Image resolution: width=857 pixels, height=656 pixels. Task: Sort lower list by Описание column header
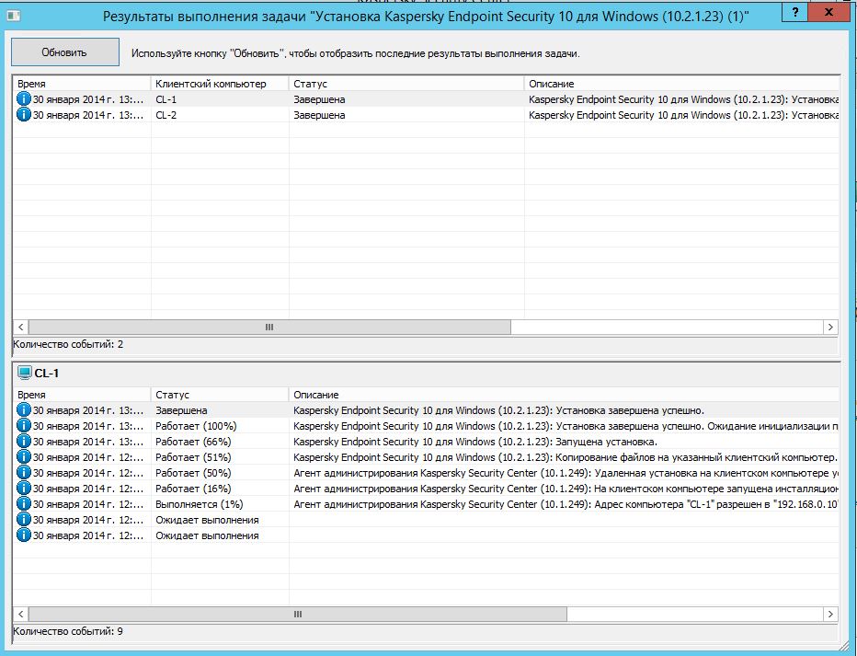[x=564, y=395]
